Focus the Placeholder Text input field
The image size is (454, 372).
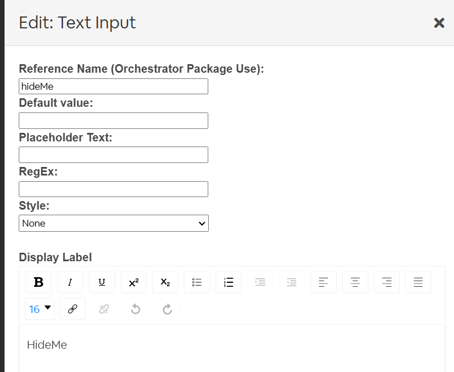(x=113, y=155)
